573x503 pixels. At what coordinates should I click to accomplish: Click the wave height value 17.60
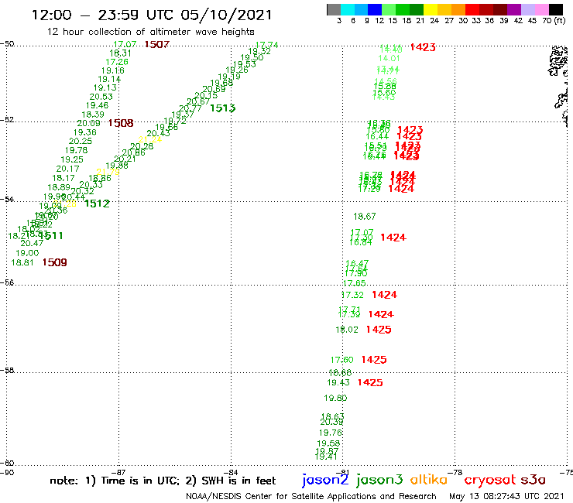click(341, 360)
